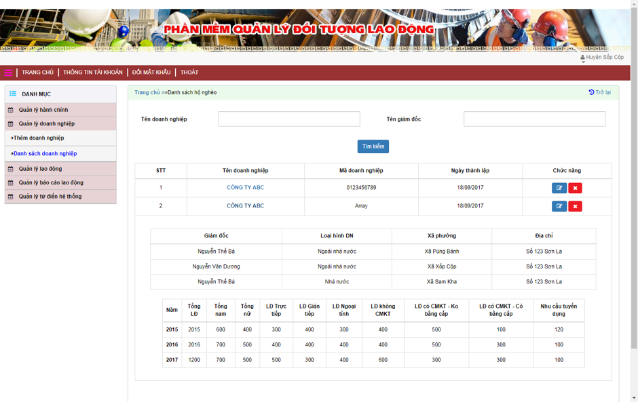
Task: Click the Tên doanh nghiệp input field
Action: click(x=289, y=119)
